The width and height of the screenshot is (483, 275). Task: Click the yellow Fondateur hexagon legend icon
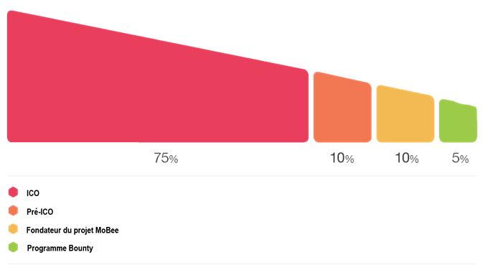(x=13, y=229)
